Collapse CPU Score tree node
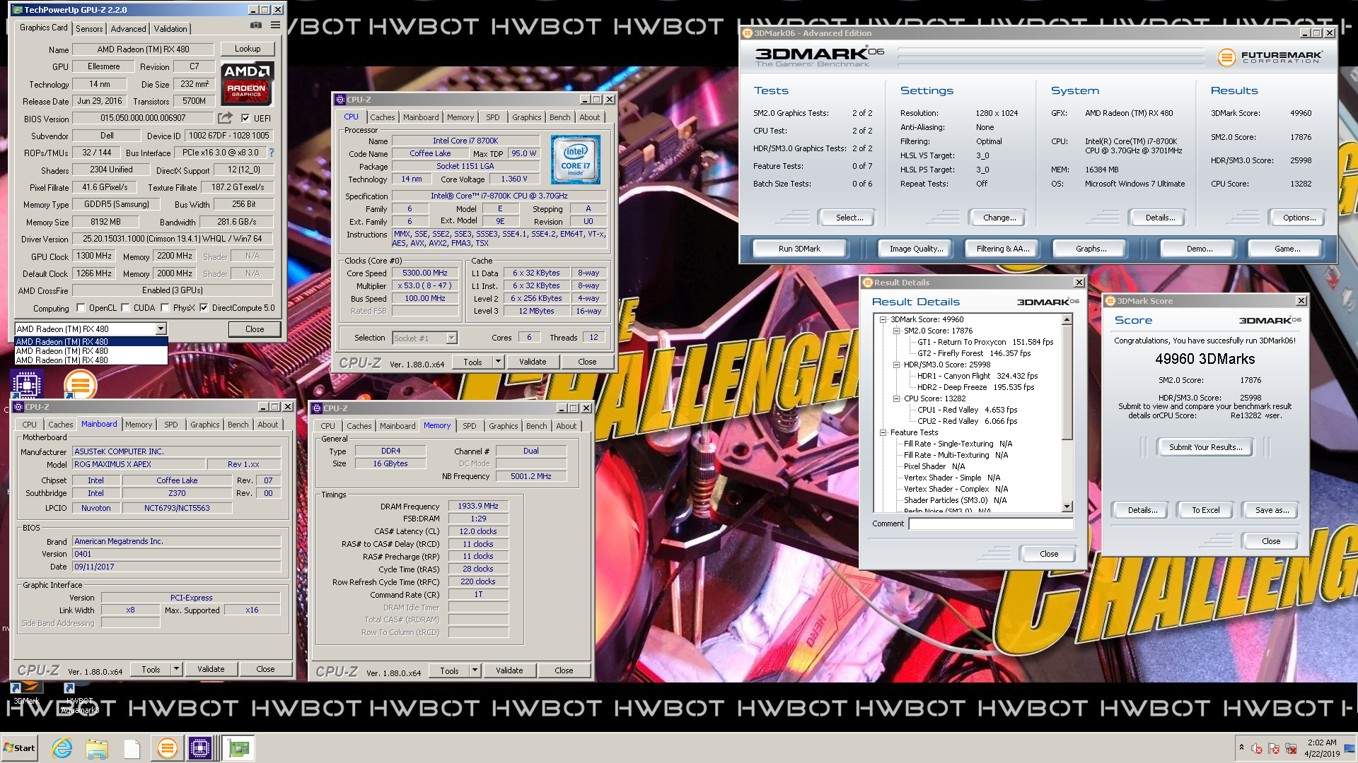 [x=896, y=398]
